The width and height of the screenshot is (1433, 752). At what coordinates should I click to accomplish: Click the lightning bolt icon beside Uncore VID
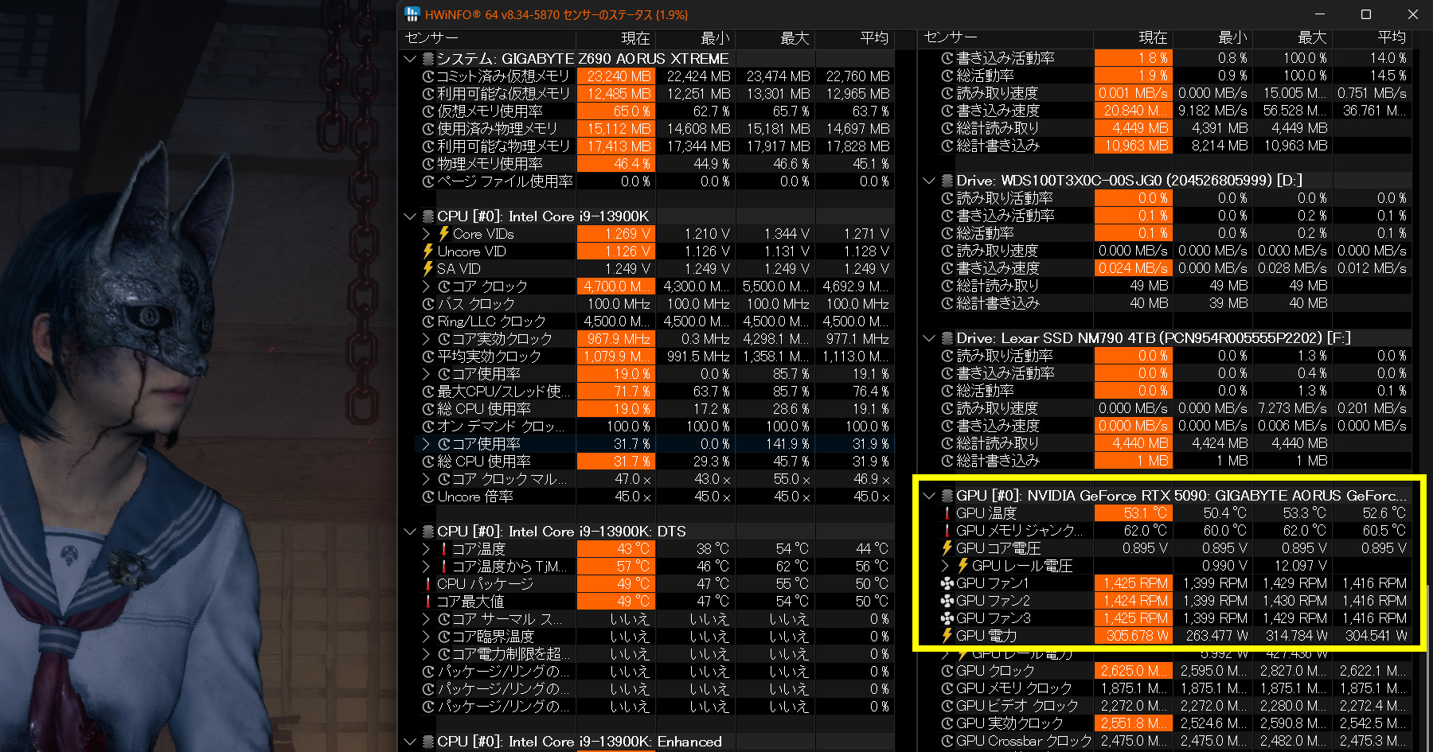(x=428, y=251)
